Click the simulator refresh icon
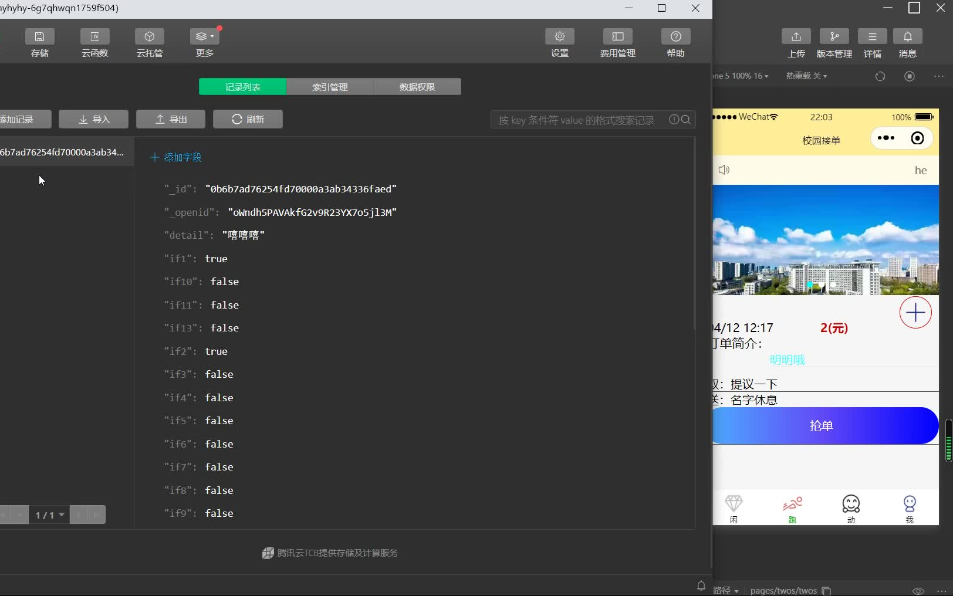This screenshot has height=596, width=953. pos(880,76)
